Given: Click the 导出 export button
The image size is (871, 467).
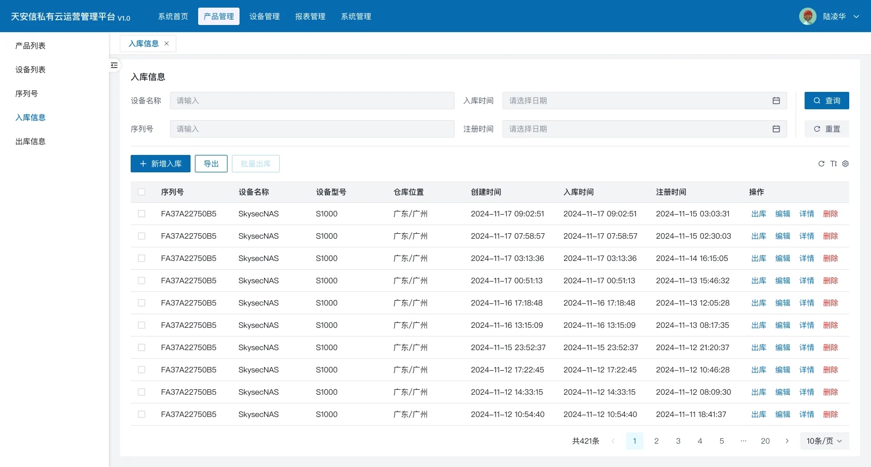Looking at the screenshot, I should pyautogui.click(x=211, y=164).
